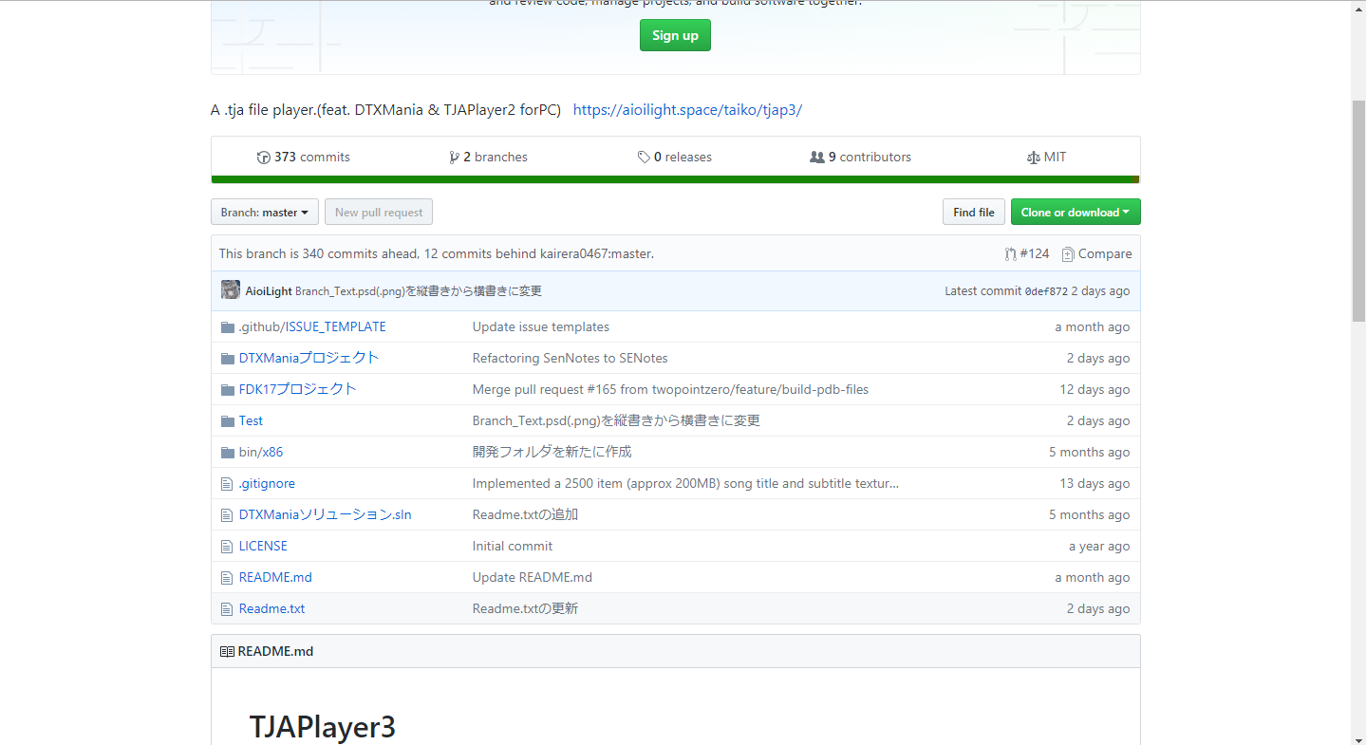This screenshot has height=745, width=1366.
Task: Open the 0 releases link
Action: 683,157
